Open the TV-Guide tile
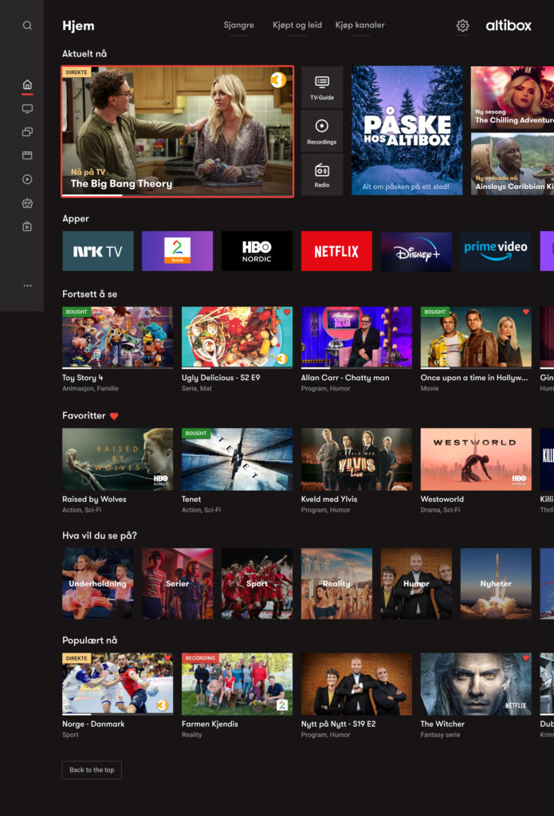 [x=322, y=88]
